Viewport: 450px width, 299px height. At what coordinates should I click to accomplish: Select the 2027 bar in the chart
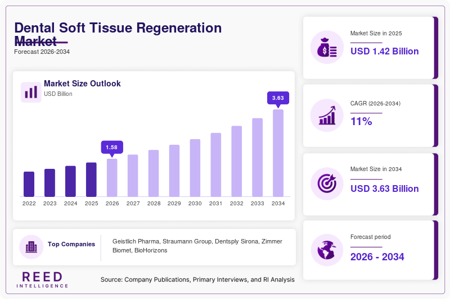[133, 176]
